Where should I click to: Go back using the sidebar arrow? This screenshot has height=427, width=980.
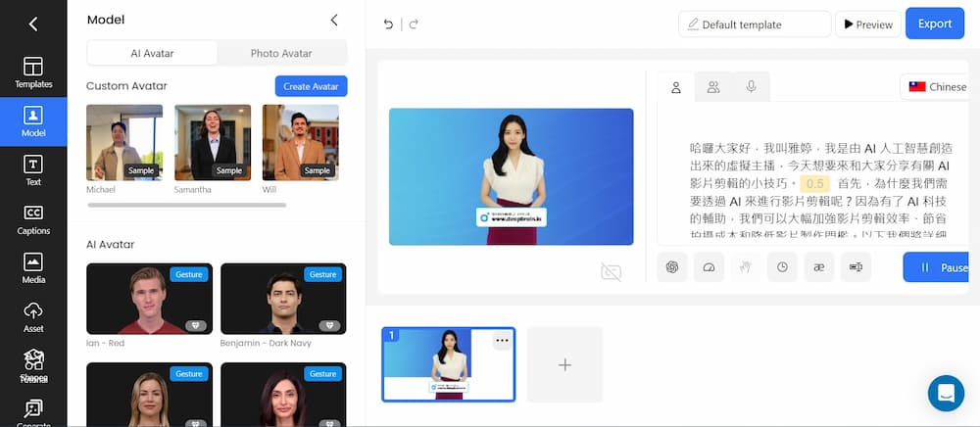tap(33, 24)
